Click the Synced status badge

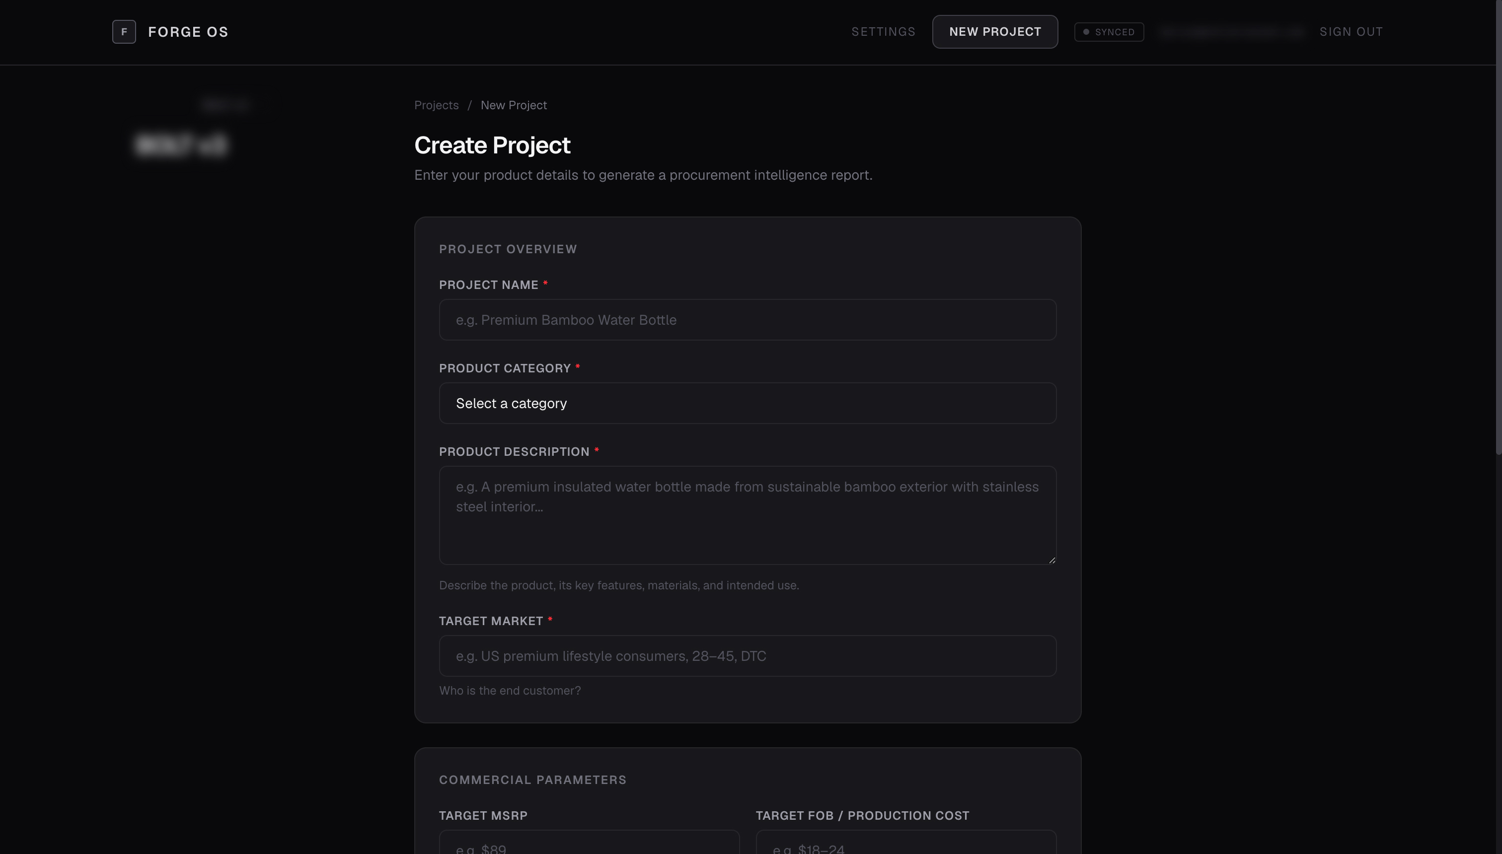1109,32
